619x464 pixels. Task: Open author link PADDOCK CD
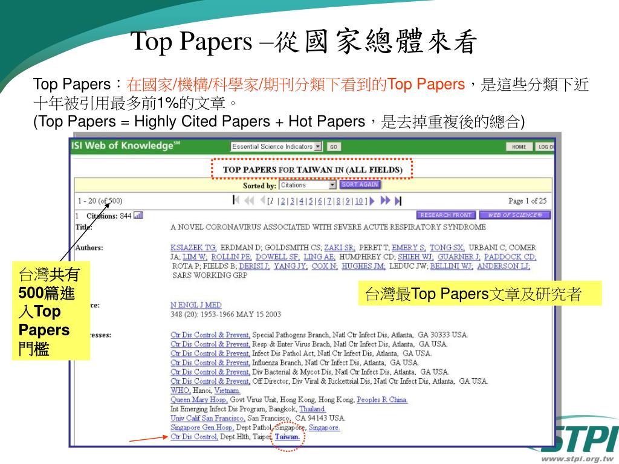click(x=510, y=257)
